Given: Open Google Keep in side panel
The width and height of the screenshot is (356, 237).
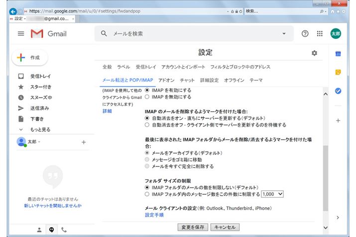Looking at the screenshot, I should point(338,72).
